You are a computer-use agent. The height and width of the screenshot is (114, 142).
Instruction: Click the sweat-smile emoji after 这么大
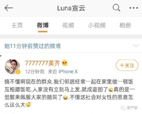[x=28, y=105]
